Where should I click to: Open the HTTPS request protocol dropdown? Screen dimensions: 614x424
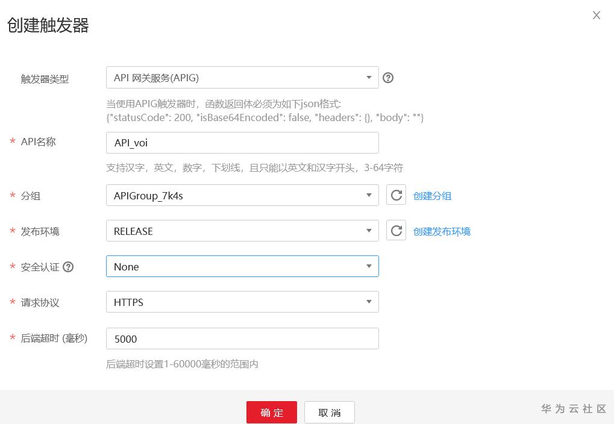pos(241,302)
